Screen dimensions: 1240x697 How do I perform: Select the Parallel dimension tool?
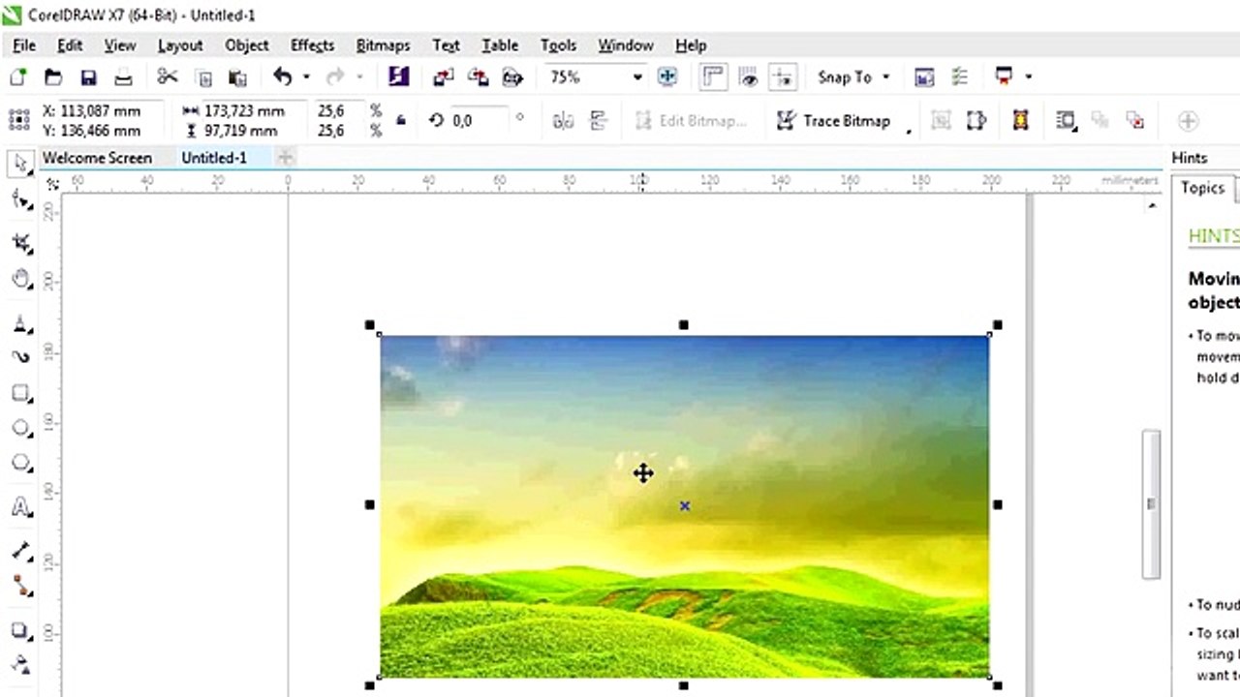pyautogui.click(x=20, y=551)
